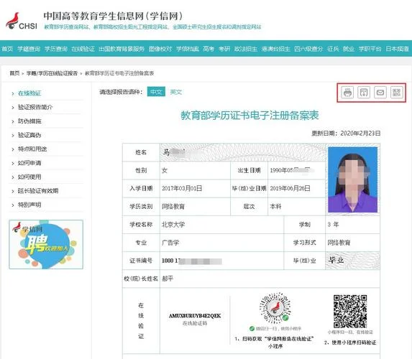Viewport: 412px width, 359px height.
Task: Open the mini-program circular code image
Action: [275, 308]
